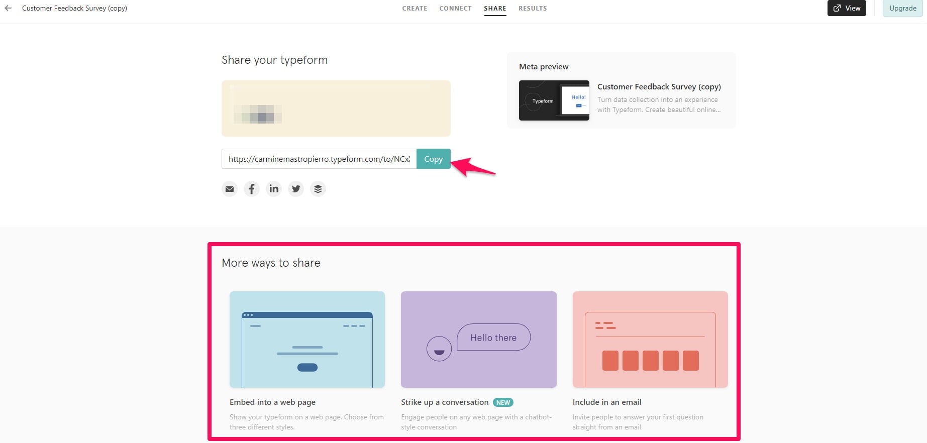
Task: Share typeform on LinkedIn
Action: [274, 189]
